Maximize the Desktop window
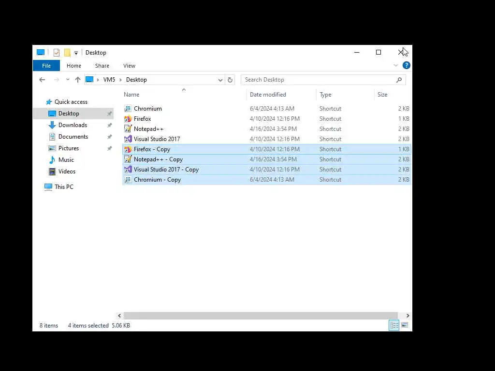This screenshot has width=495, height=371. click(x=379, y=52)
